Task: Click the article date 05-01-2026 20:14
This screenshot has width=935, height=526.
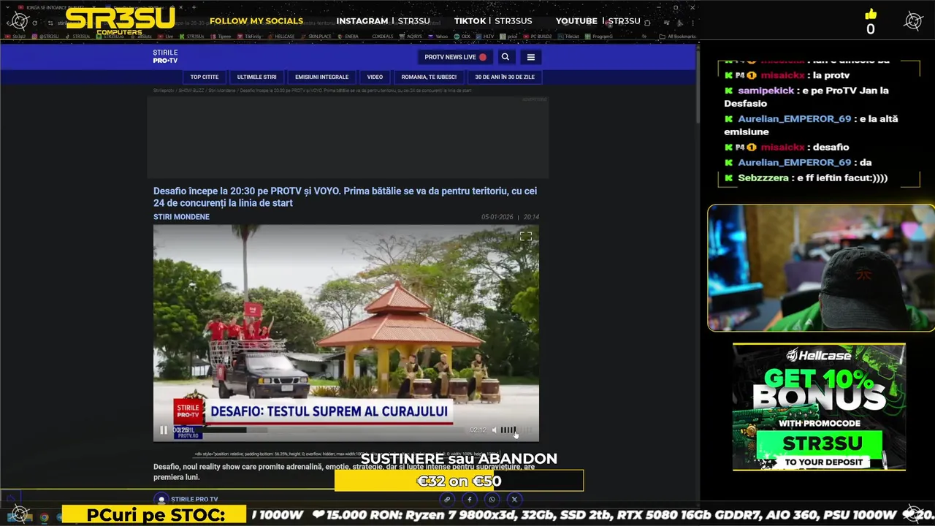Action: (510, 217)
